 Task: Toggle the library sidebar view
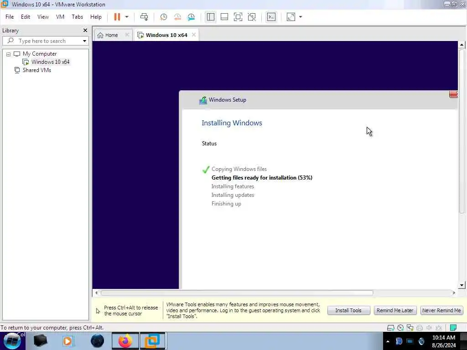[x=211, y=17]
